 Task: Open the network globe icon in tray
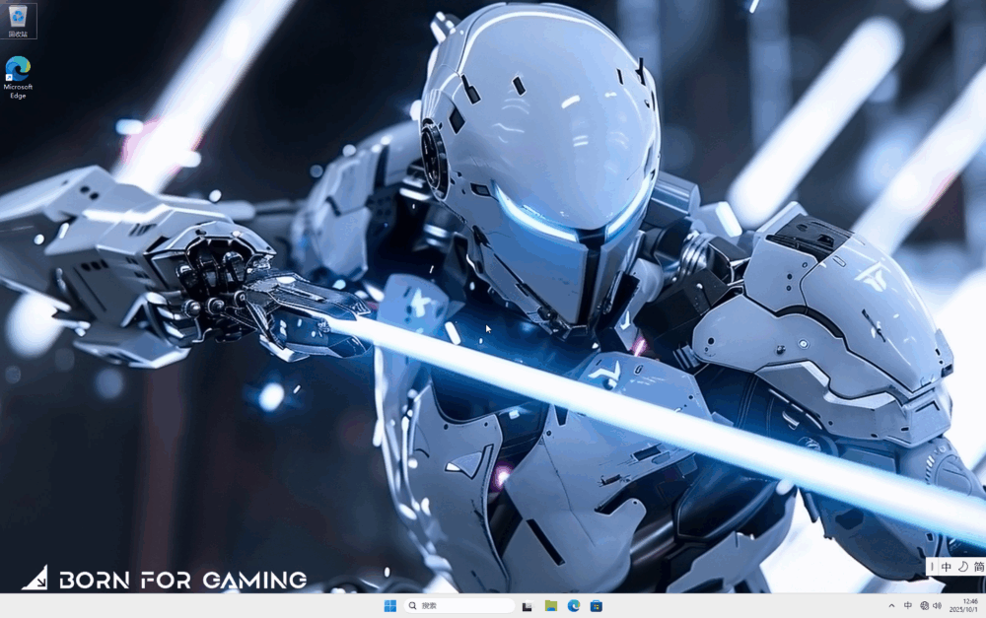pos(924,605)
